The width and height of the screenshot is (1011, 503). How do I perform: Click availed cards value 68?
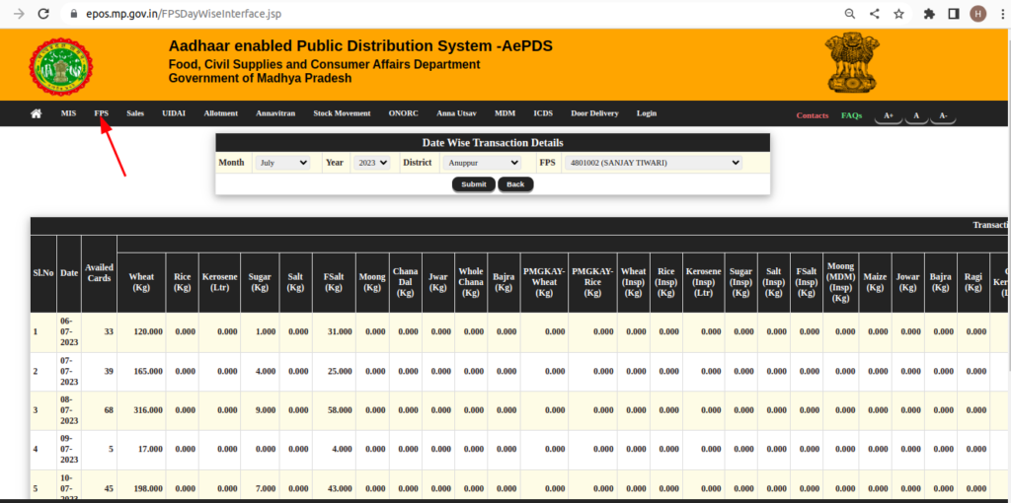[109, 410]
